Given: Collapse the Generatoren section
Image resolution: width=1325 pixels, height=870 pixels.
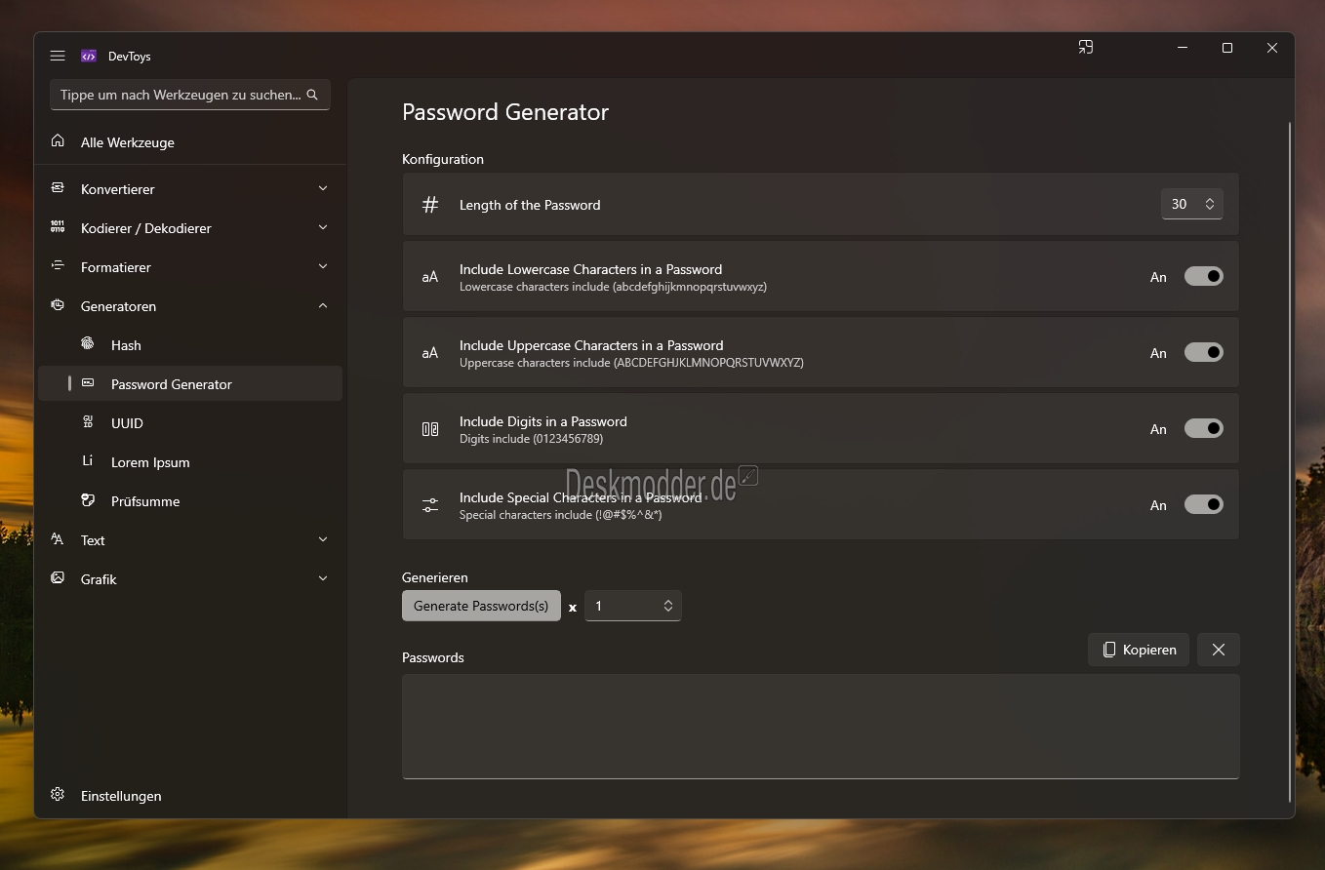Looking at the screenshot, I should 190,306.
